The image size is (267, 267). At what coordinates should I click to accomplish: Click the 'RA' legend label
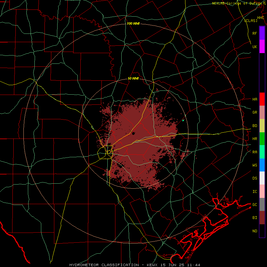click(255, 152)
